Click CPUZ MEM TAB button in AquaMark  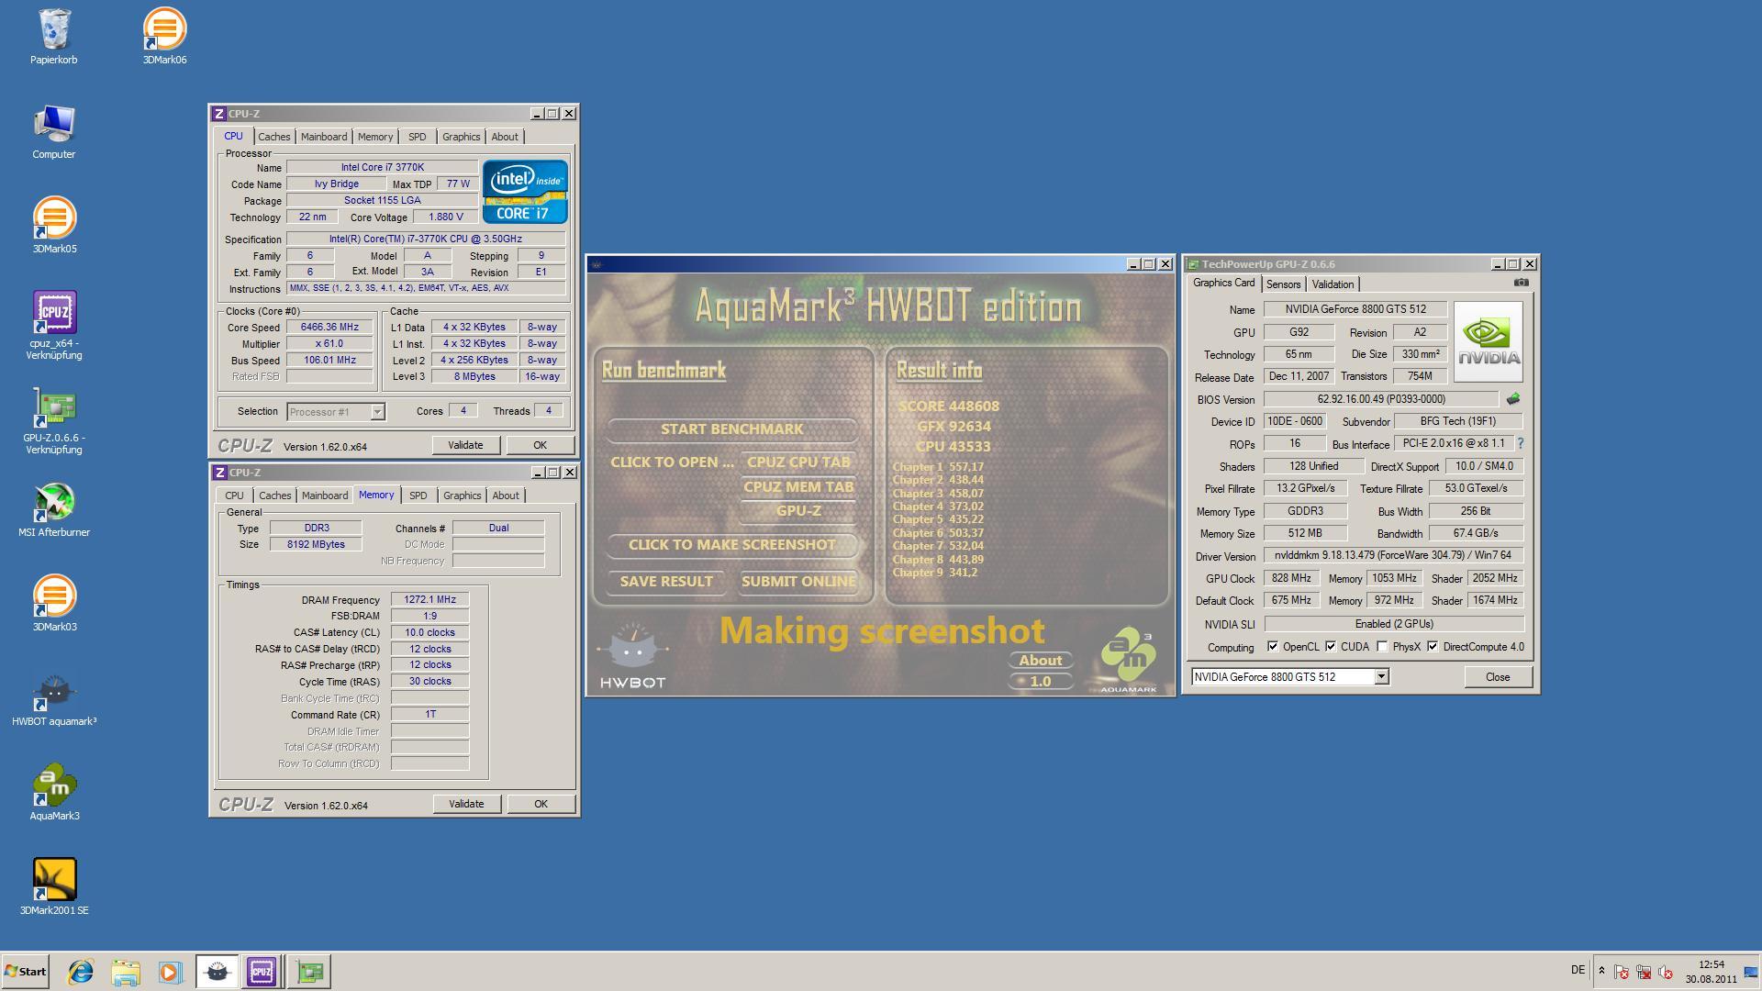(x=798, y=487)
